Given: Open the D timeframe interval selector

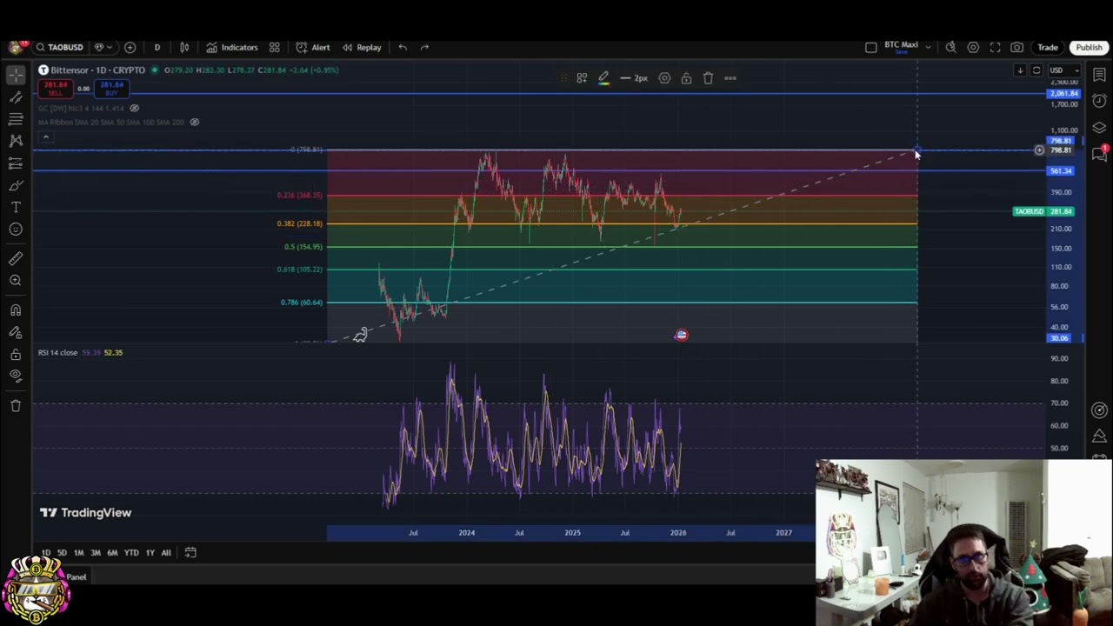Looking at the screenshot, I should click(x=157, y=47).
